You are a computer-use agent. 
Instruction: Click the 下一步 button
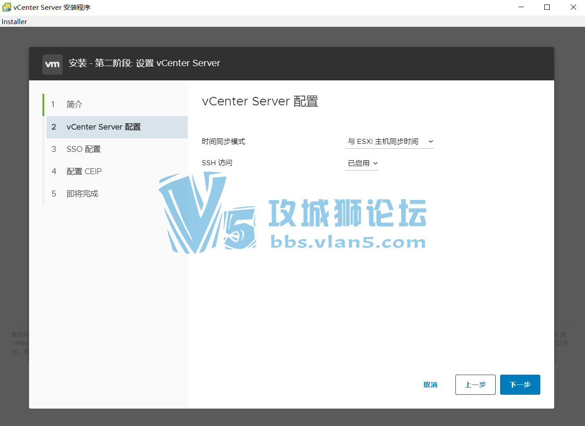click(520, 384)
